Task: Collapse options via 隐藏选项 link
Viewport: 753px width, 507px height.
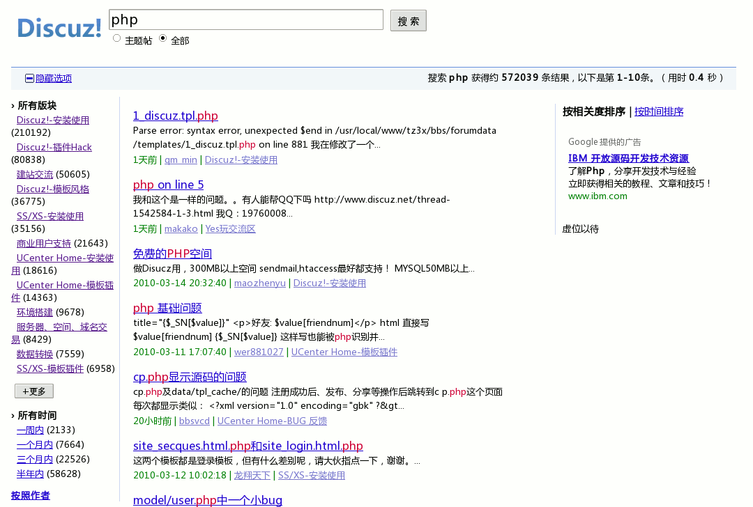Action: (53, 78)
